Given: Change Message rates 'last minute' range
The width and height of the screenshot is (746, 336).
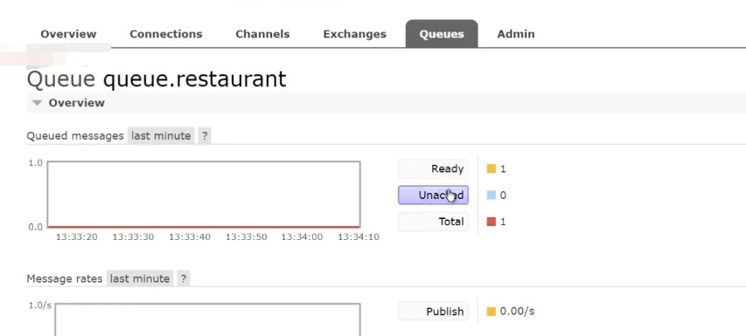Looking at the screenshot, I should pos(140,278).
